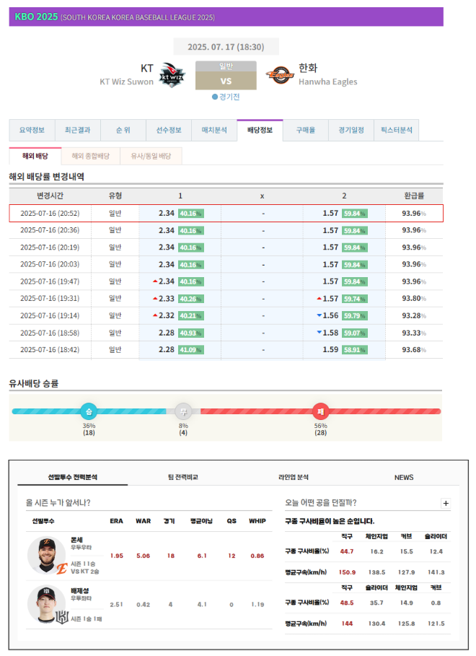Click the red loss progress bar
The width and height of the screenshot is (476, 656).
320,411
